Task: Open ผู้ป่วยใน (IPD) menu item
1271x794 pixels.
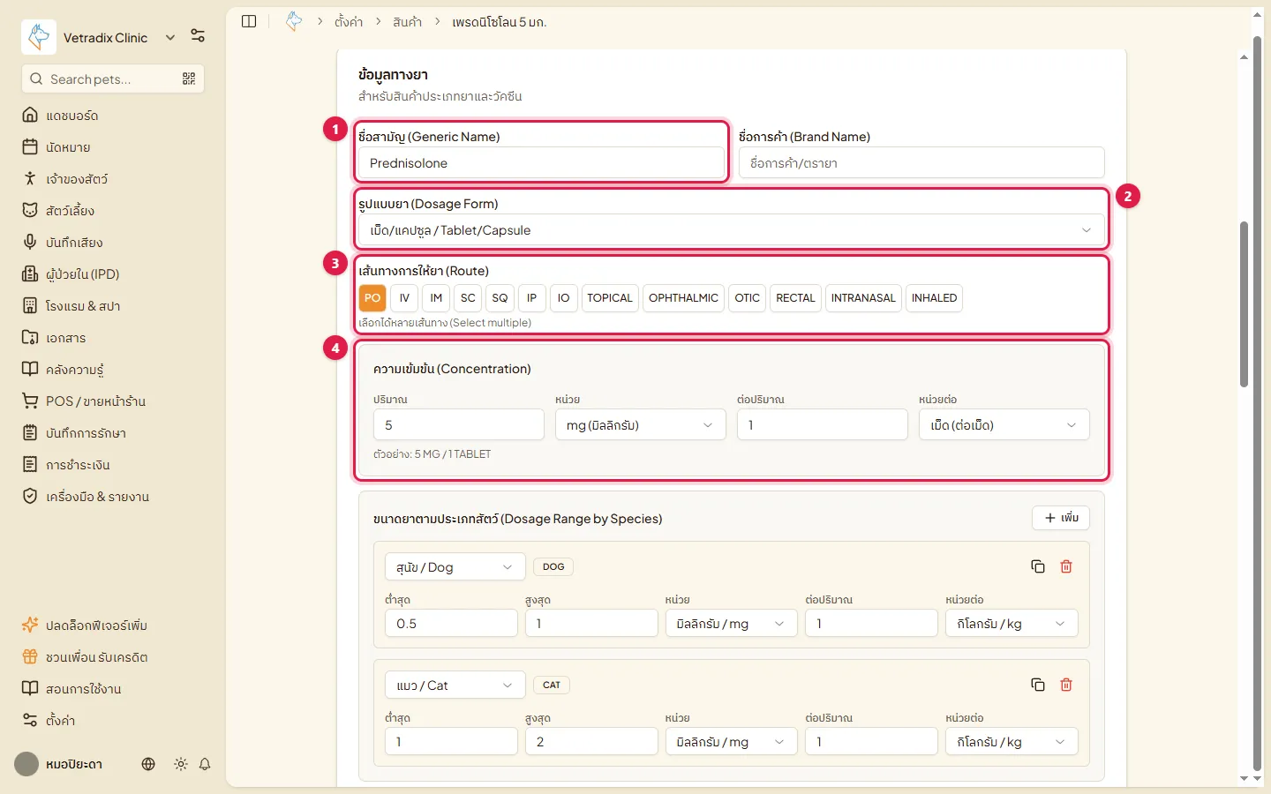Action: [x=113, y=274]
